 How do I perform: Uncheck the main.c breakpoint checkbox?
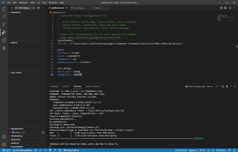[13, 132]
